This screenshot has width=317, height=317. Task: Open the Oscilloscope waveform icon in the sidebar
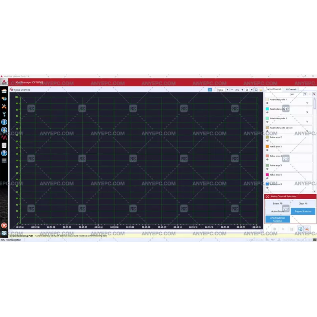[4, 137]
